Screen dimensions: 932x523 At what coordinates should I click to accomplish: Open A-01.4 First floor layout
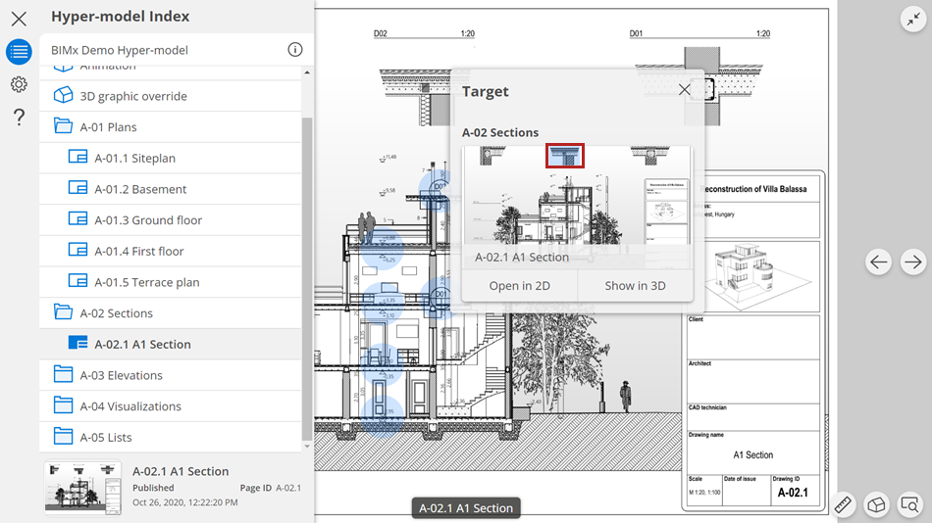171,251
